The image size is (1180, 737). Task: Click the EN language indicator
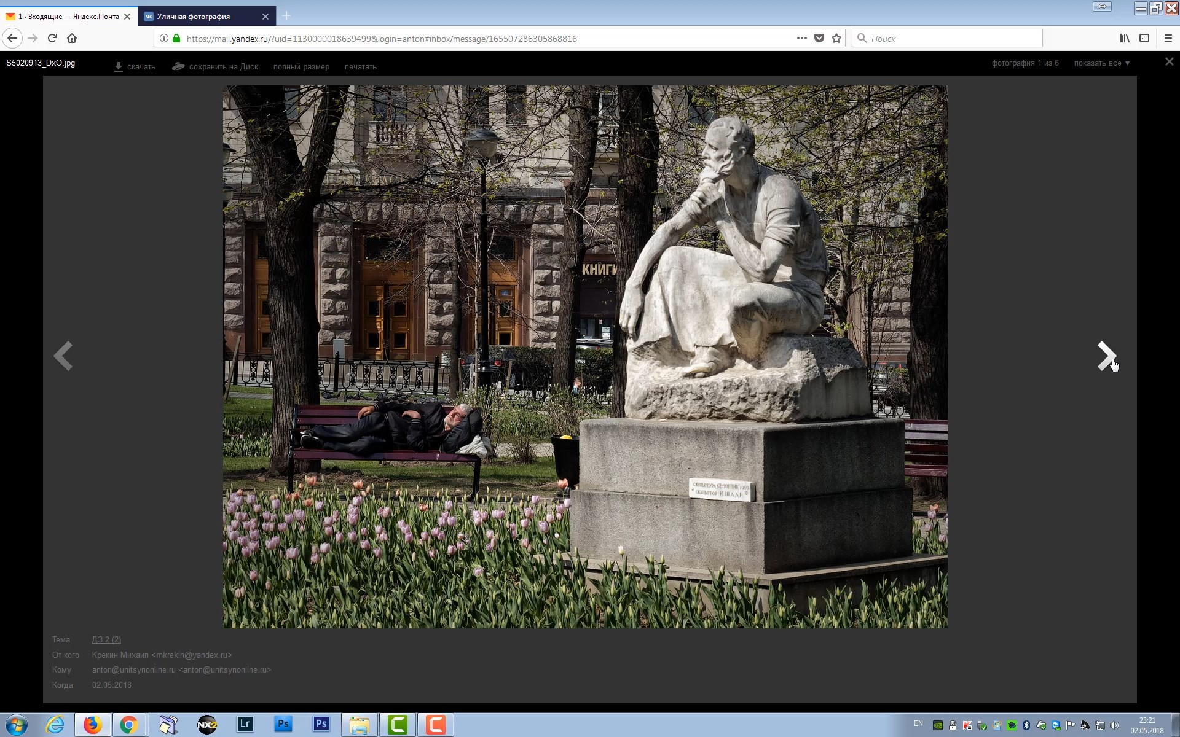pyautogui.click(x=918, y=723)
